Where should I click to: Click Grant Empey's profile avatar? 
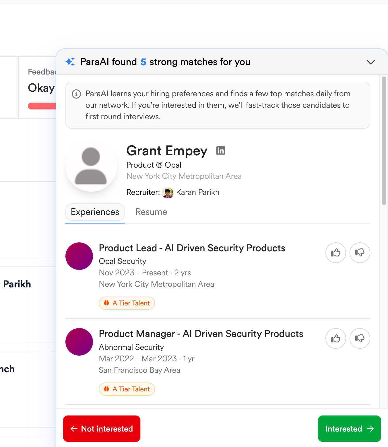point(91,166)
